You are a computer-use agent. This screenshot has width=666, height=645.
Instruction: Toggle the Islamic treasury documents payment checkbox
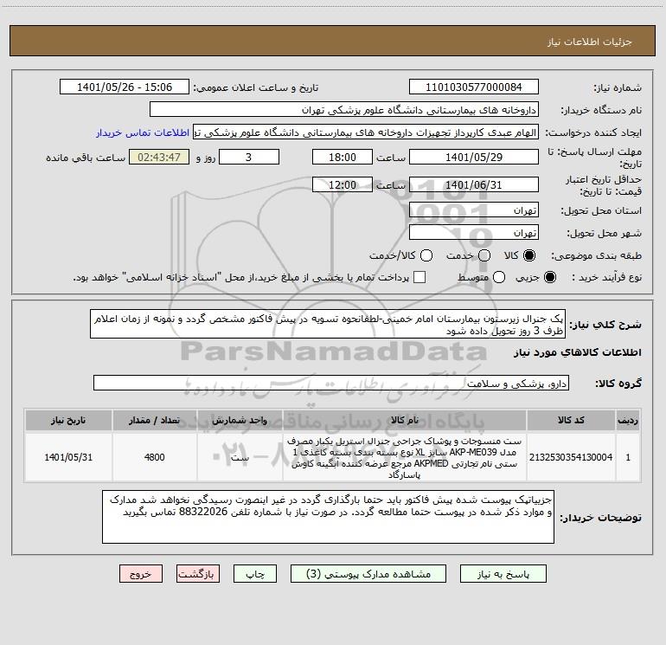click(419, 277)
